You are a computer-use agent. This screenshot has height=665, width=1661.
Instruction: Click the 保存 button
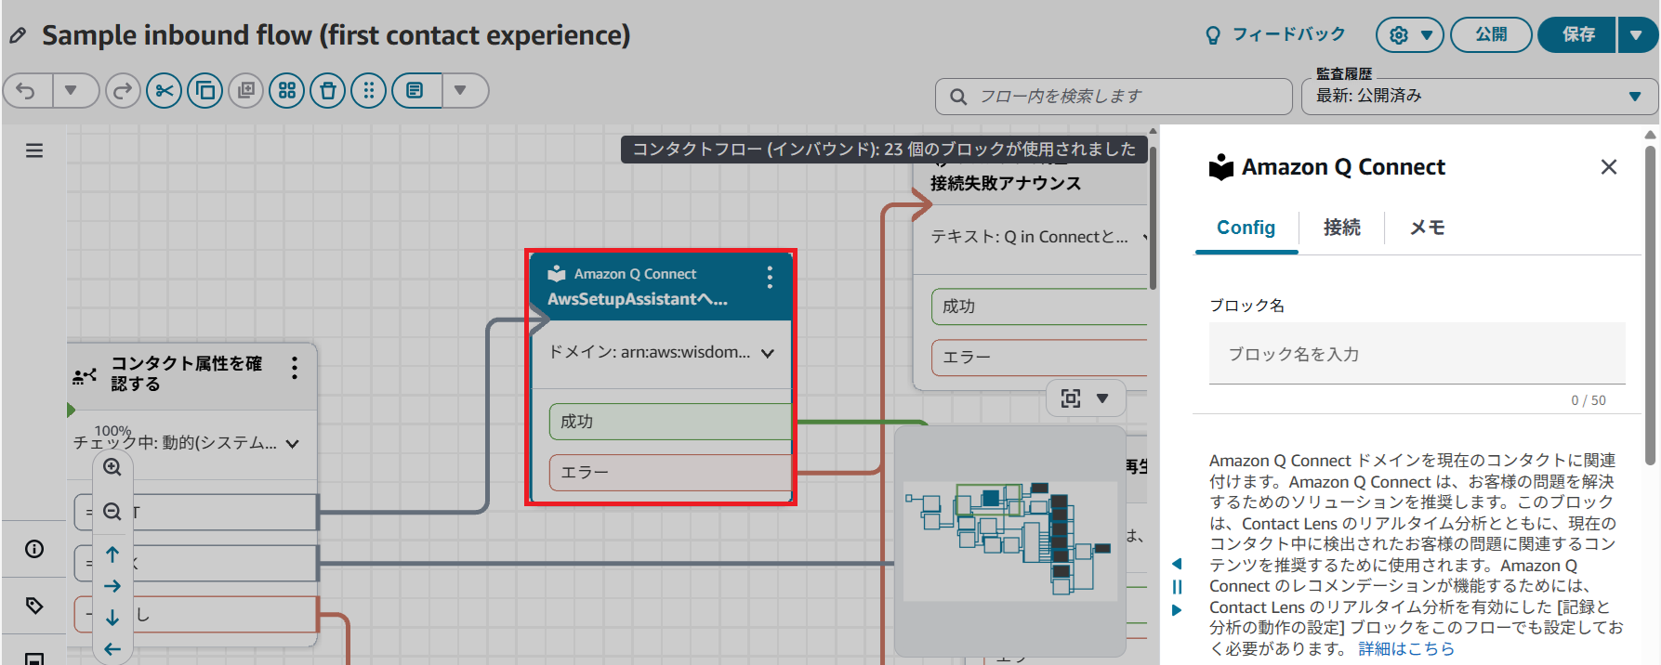1578,35
